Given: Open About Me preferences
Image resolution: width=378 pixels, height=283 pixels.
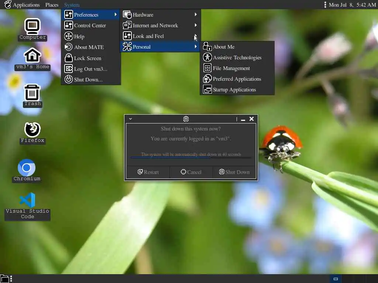Looking at the screenshot, I should 237,47.
